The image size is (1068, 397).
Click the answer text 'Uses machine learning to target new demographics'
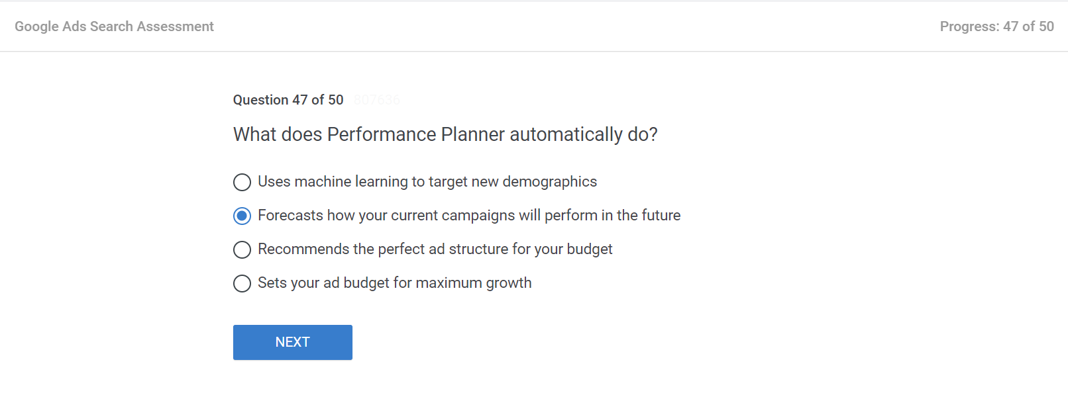[x=427, y=182]
